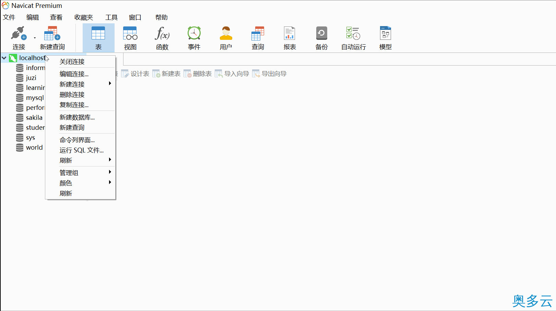556x311 pixels.
Task: Open the Window (窗口) menu
Action: 135,18
